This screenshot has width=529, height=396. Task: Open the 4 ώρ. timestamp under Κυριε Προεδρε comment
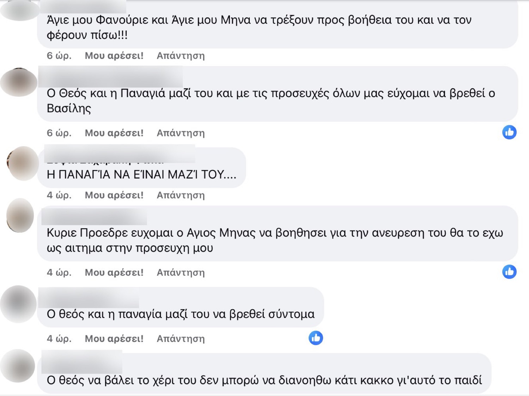click(x=59, y=272)
